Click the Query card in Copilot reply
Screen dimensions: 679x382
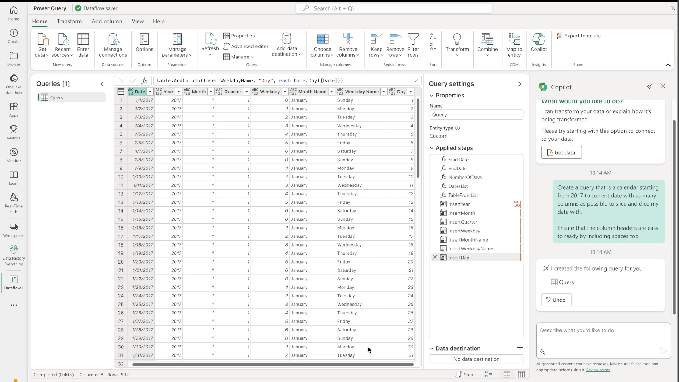coord(563,282)
